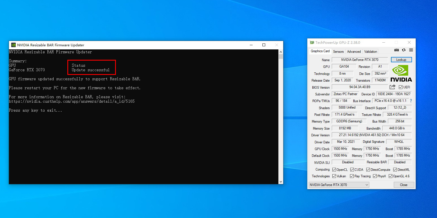Click the Close button in GPU-Z
Screen dimensions: 437x218
[404, 185]
